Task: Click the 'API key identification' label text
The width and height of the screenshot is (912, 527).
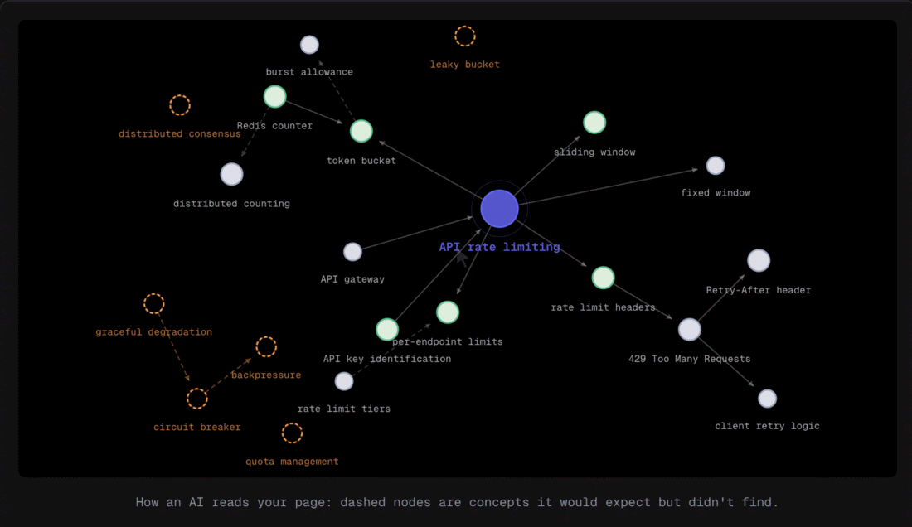Action: (387, 359)
